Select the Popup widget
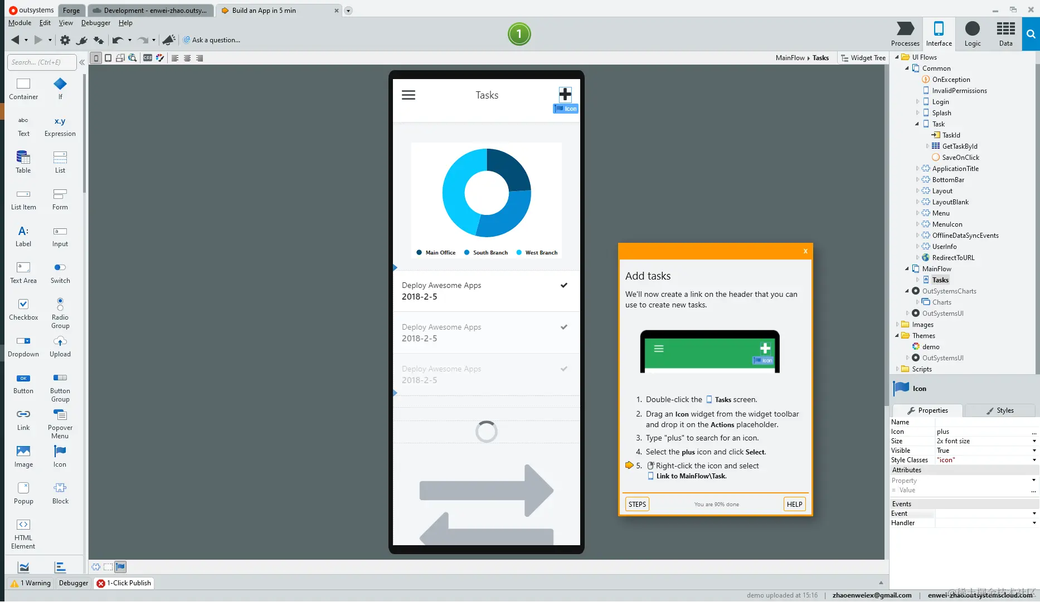This screenshot has width=1040, height=602. 23,493
